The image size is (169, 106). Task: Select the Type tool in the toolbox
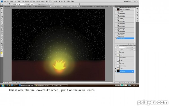tap(2, 38)
